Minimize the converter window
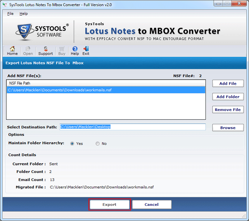The image size is (249, 221). pyautogui.click(x=218, y=3)
